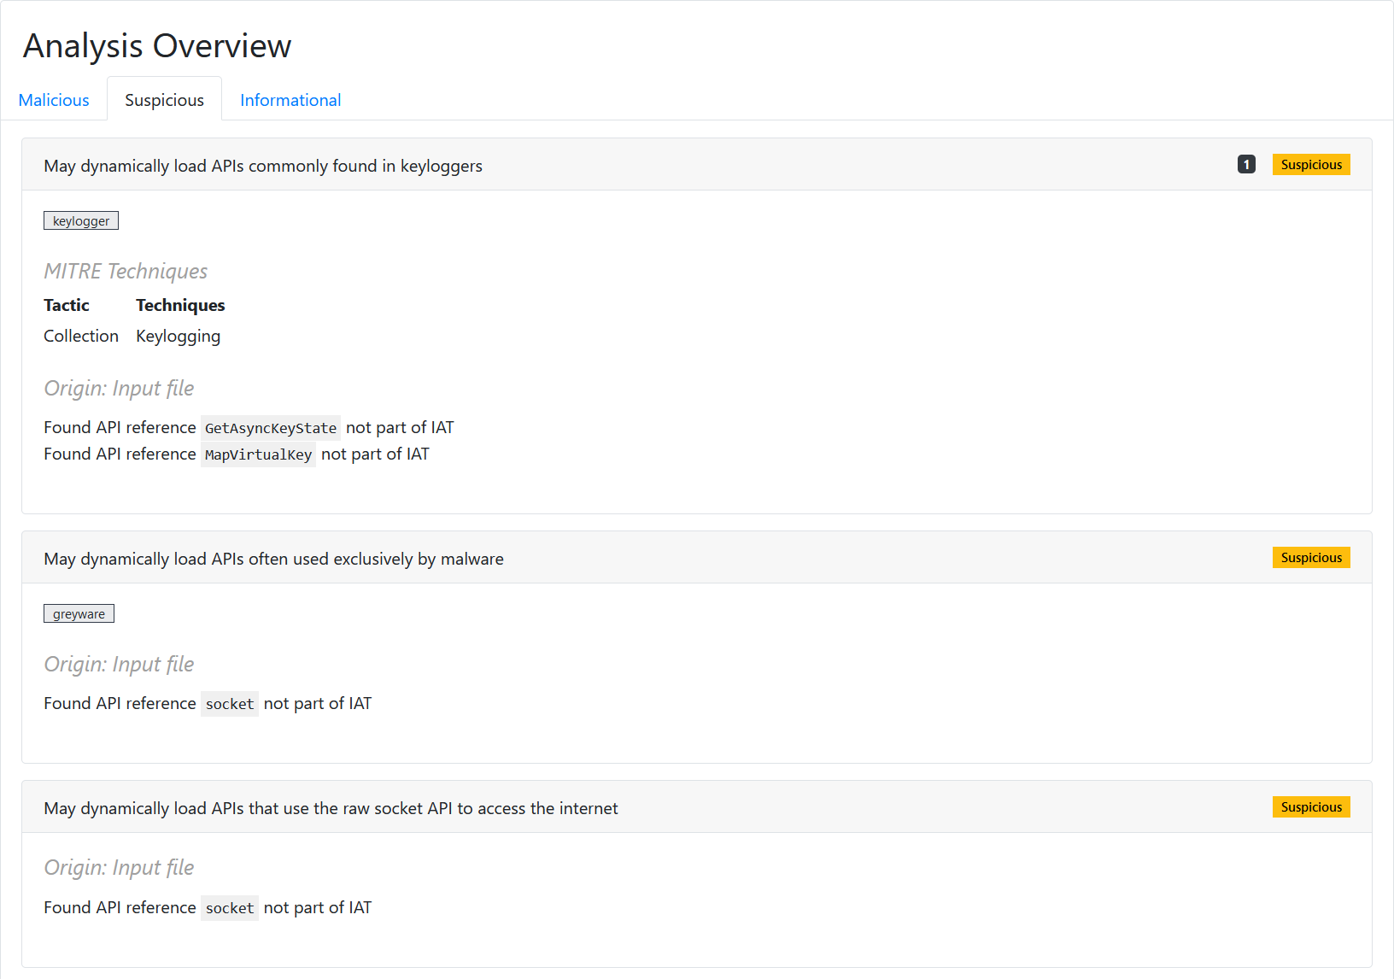Click socket reference in greyware panel

point(230,704)
